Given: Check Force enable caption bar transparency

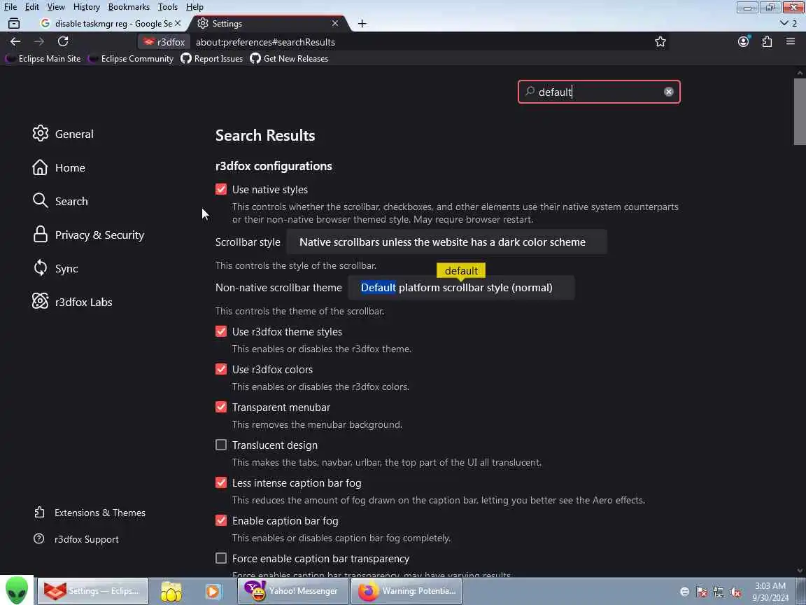Looking at the screenshot, I should (x=221, y=558).
